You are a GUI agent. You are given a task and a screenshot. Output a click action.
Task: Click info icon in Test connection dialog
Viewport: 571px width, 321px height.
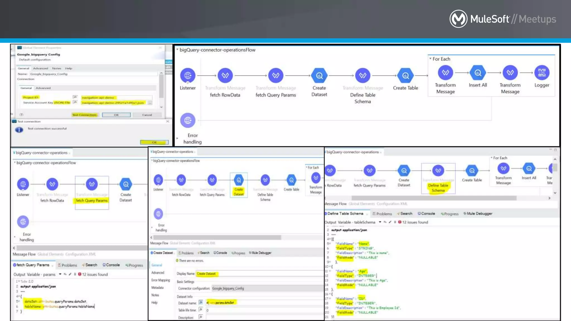point(19,130)
